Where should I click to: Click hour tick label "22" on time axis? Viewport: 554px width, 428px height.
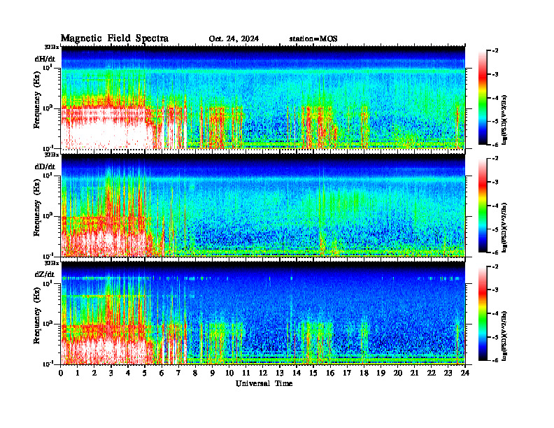click(x=432, y=373)
